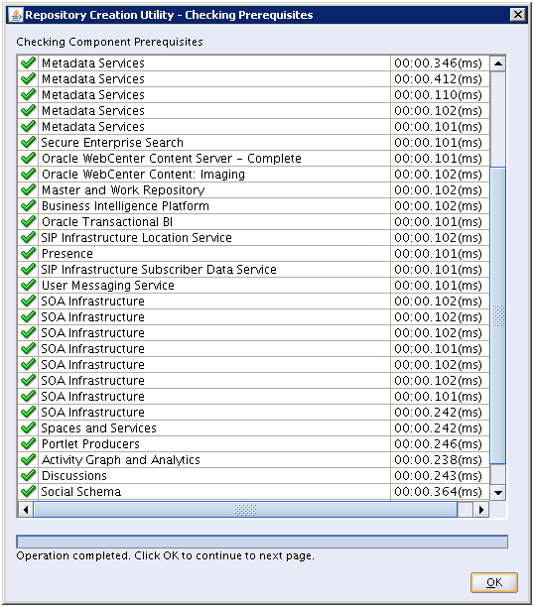Screen dimensions: 534x607
Task: Click checkmark of Metadata Services row with 00:00.110(ms)
Action: (x=29, y=95)
